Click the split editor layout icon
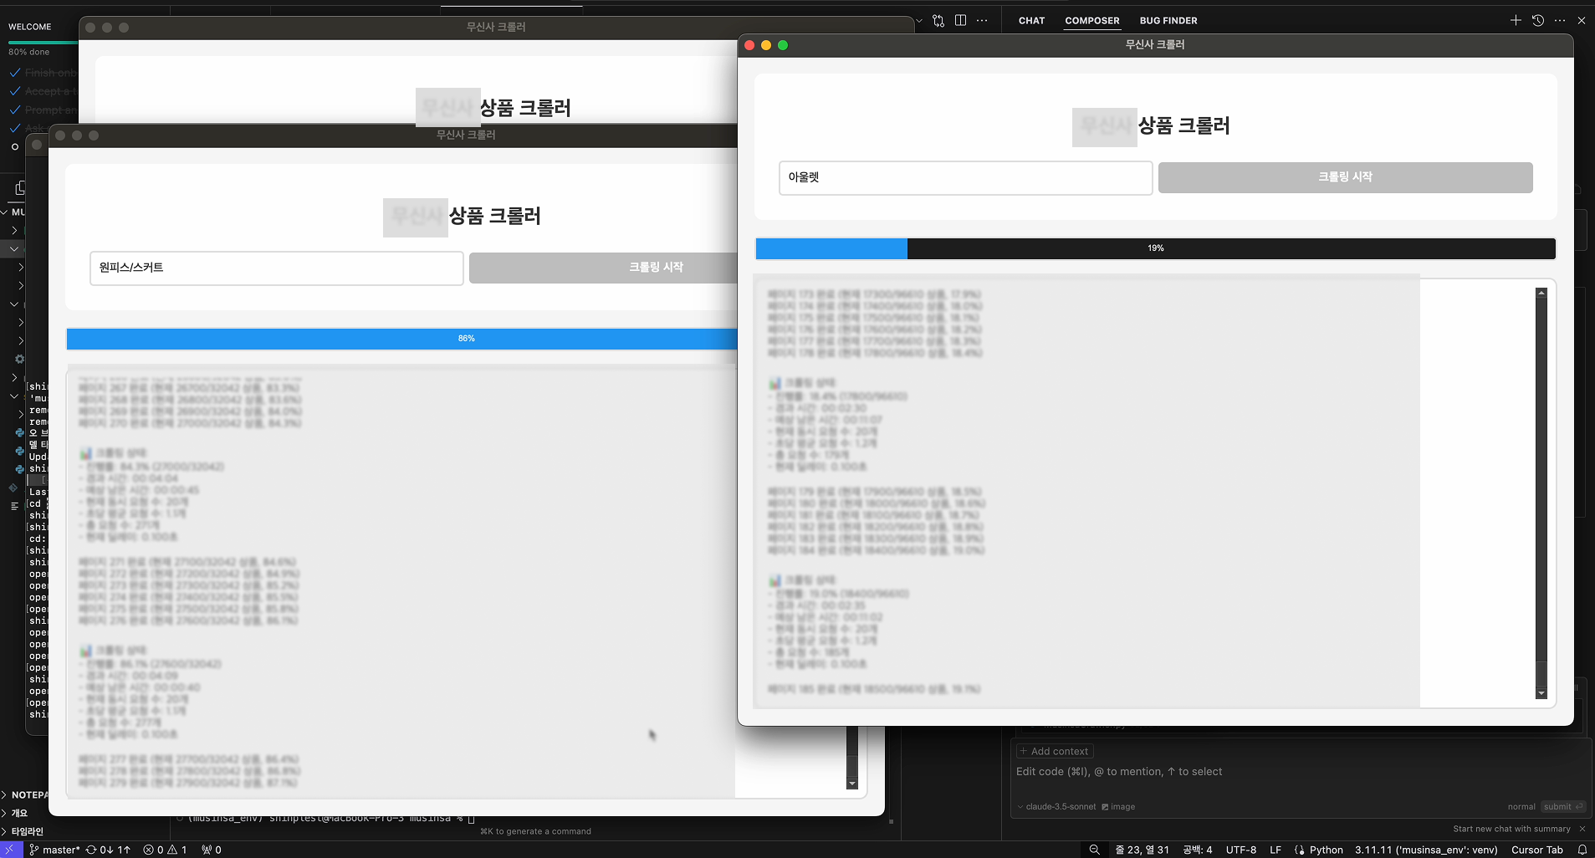 tap(960, 20)
